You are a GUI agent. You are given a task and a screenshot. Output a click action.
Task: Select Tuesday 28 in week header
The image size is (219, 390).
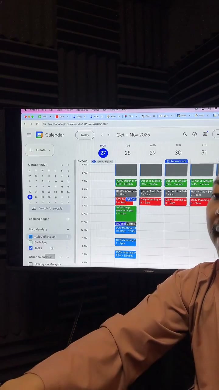click(x=128, y=153)
